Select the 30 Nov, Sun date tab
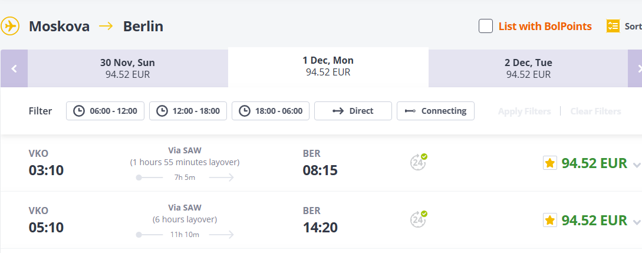 click(127, 68)
